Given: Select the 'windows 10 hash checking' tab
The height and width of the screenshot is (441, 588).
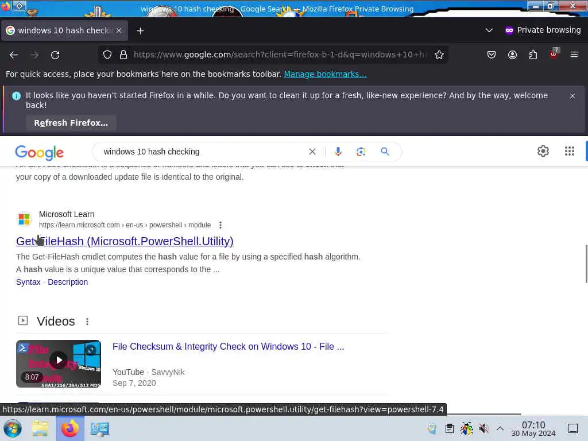Looking at the screenshot, I should tap(64, 30).
